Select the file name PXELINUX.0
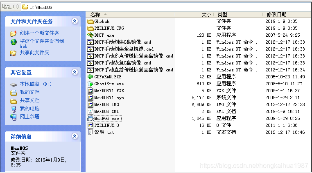Screen dimensions: 312x173 click(x=106, y=125)
